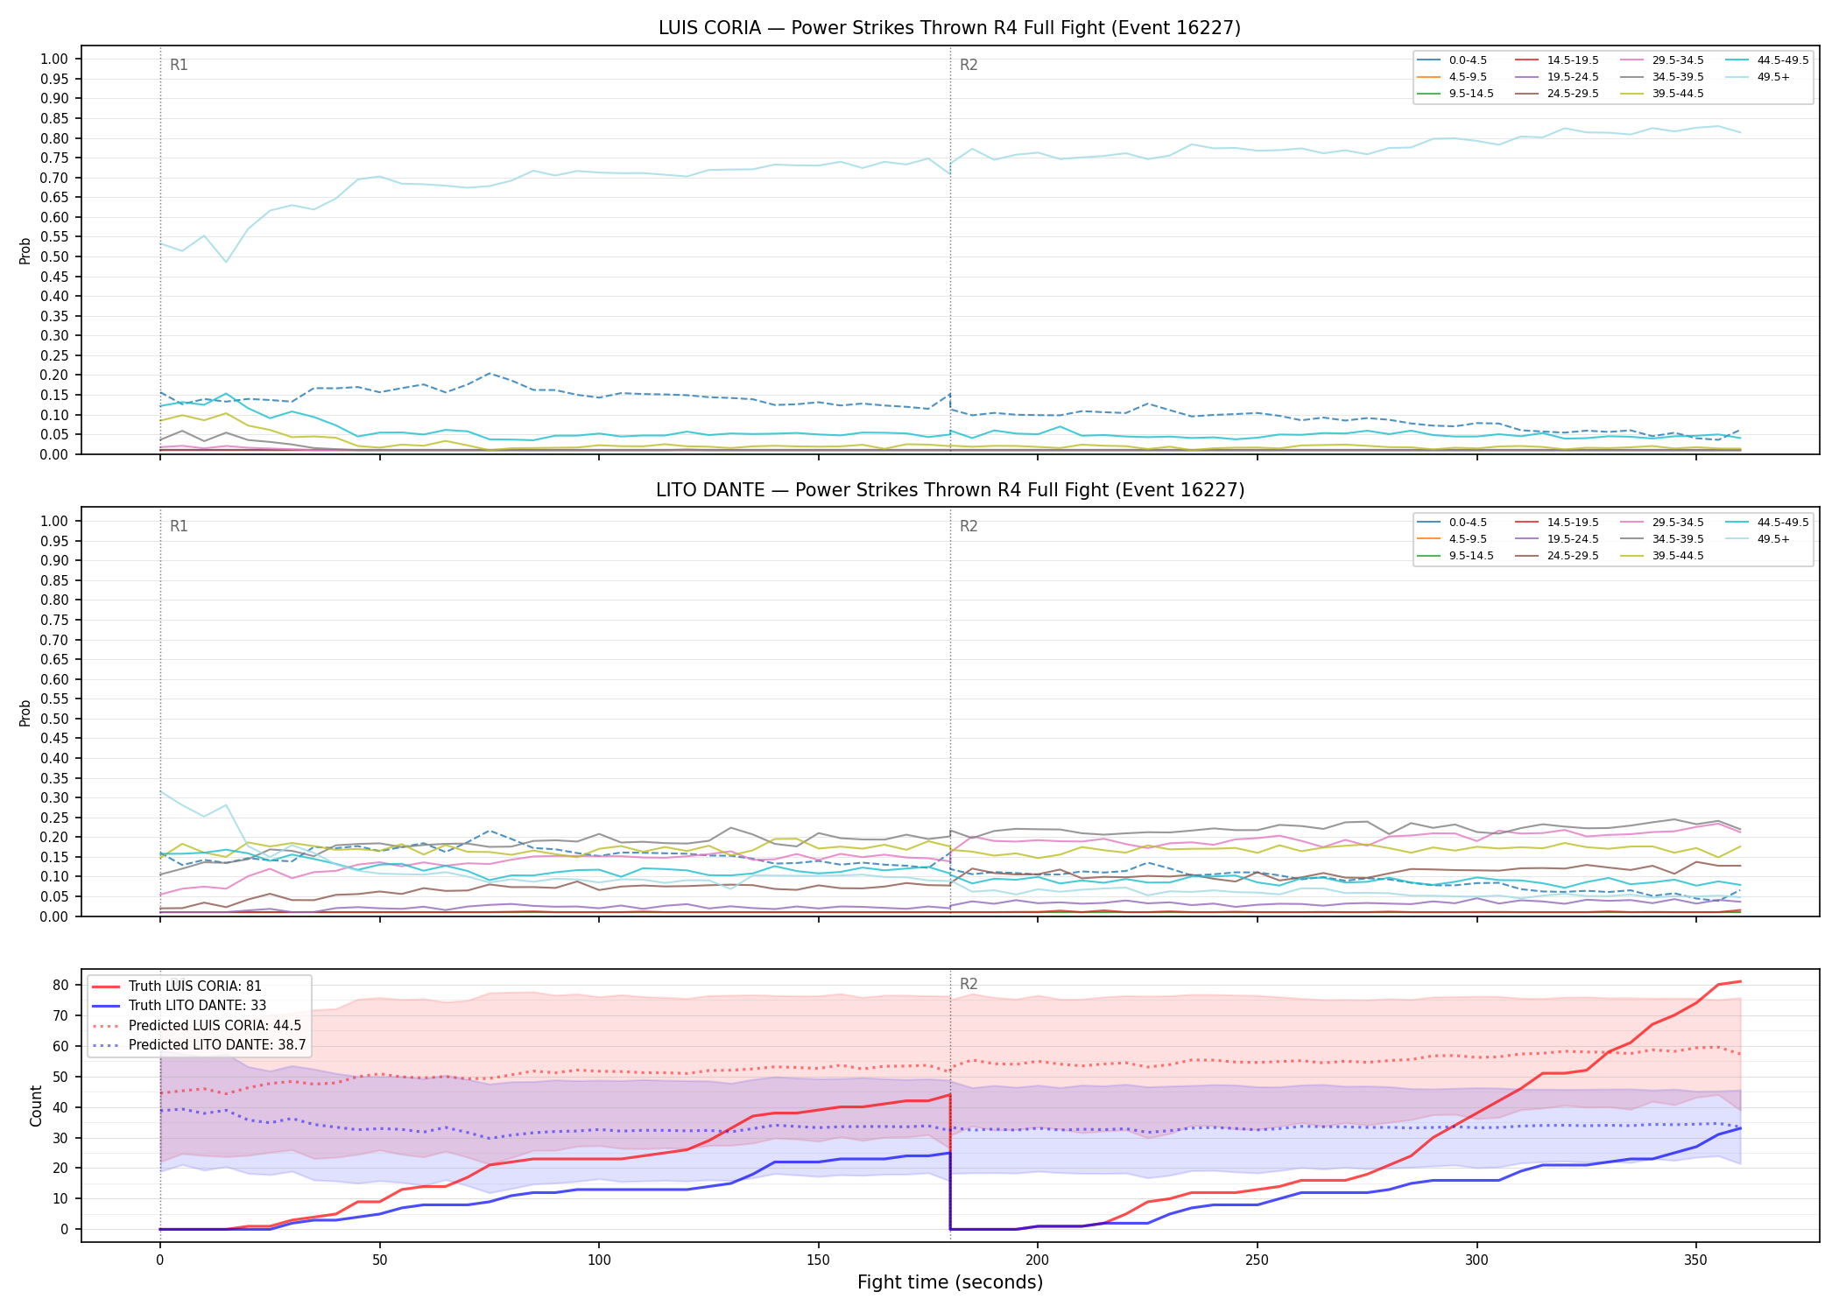Click 'Truth LUIS CORIA: 81' legend entry
Image resolution: width=1839 pixels, height=1313 pixels.
177,987
